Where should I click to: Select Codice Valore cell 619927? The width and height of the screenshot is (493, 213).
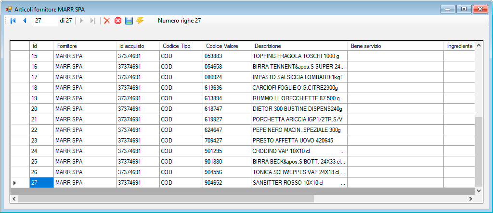227,119
